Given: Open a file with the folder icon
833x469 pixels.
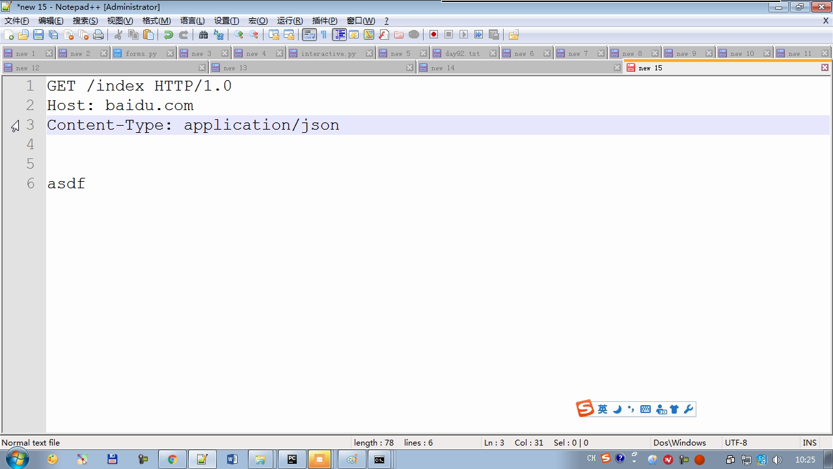Looking at the screenshot, I should click(x=23, y=35).
